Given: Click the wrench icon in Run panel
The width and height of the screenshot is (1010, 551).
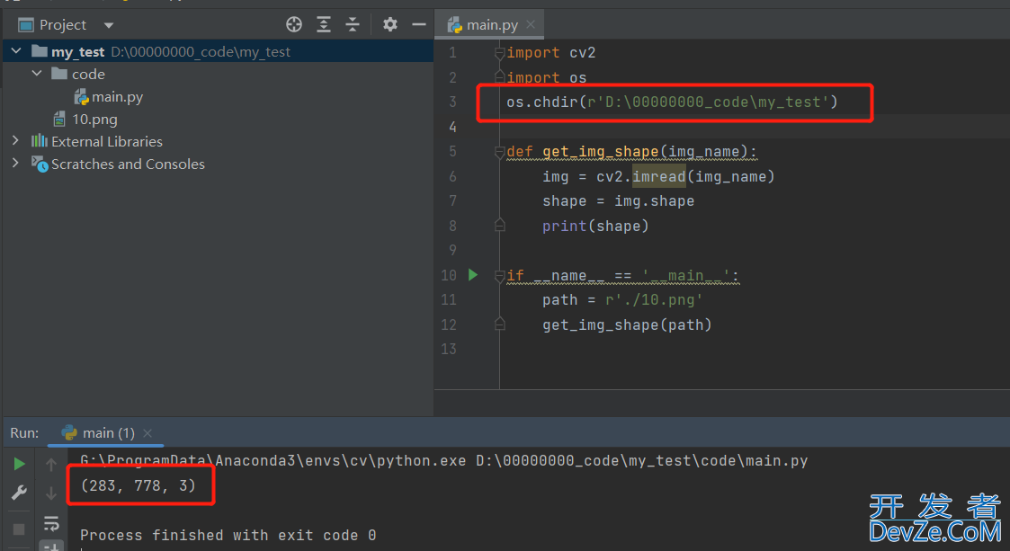Looking at the screenshot, I should coord(19,493).
